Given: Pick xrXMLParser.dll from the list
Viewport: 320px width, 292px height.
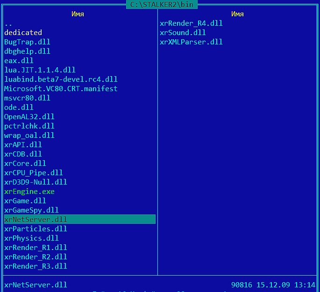Looking at the screenshot, I should [191, 42].
